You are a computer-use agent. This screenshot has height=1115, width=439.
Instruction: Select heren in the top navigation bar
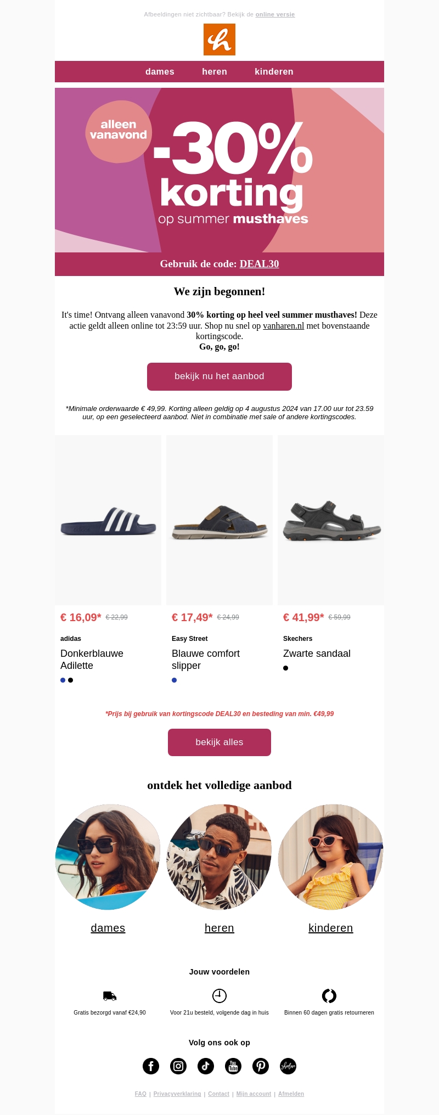click(215, 72)
